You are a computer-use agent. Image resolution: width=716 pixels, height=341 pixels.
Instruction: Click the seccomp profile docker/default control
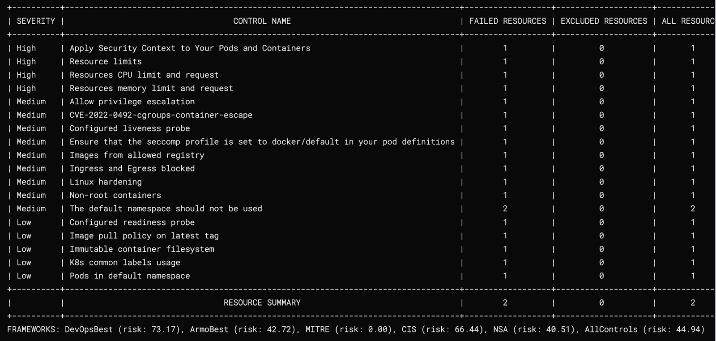coord(262,142)
